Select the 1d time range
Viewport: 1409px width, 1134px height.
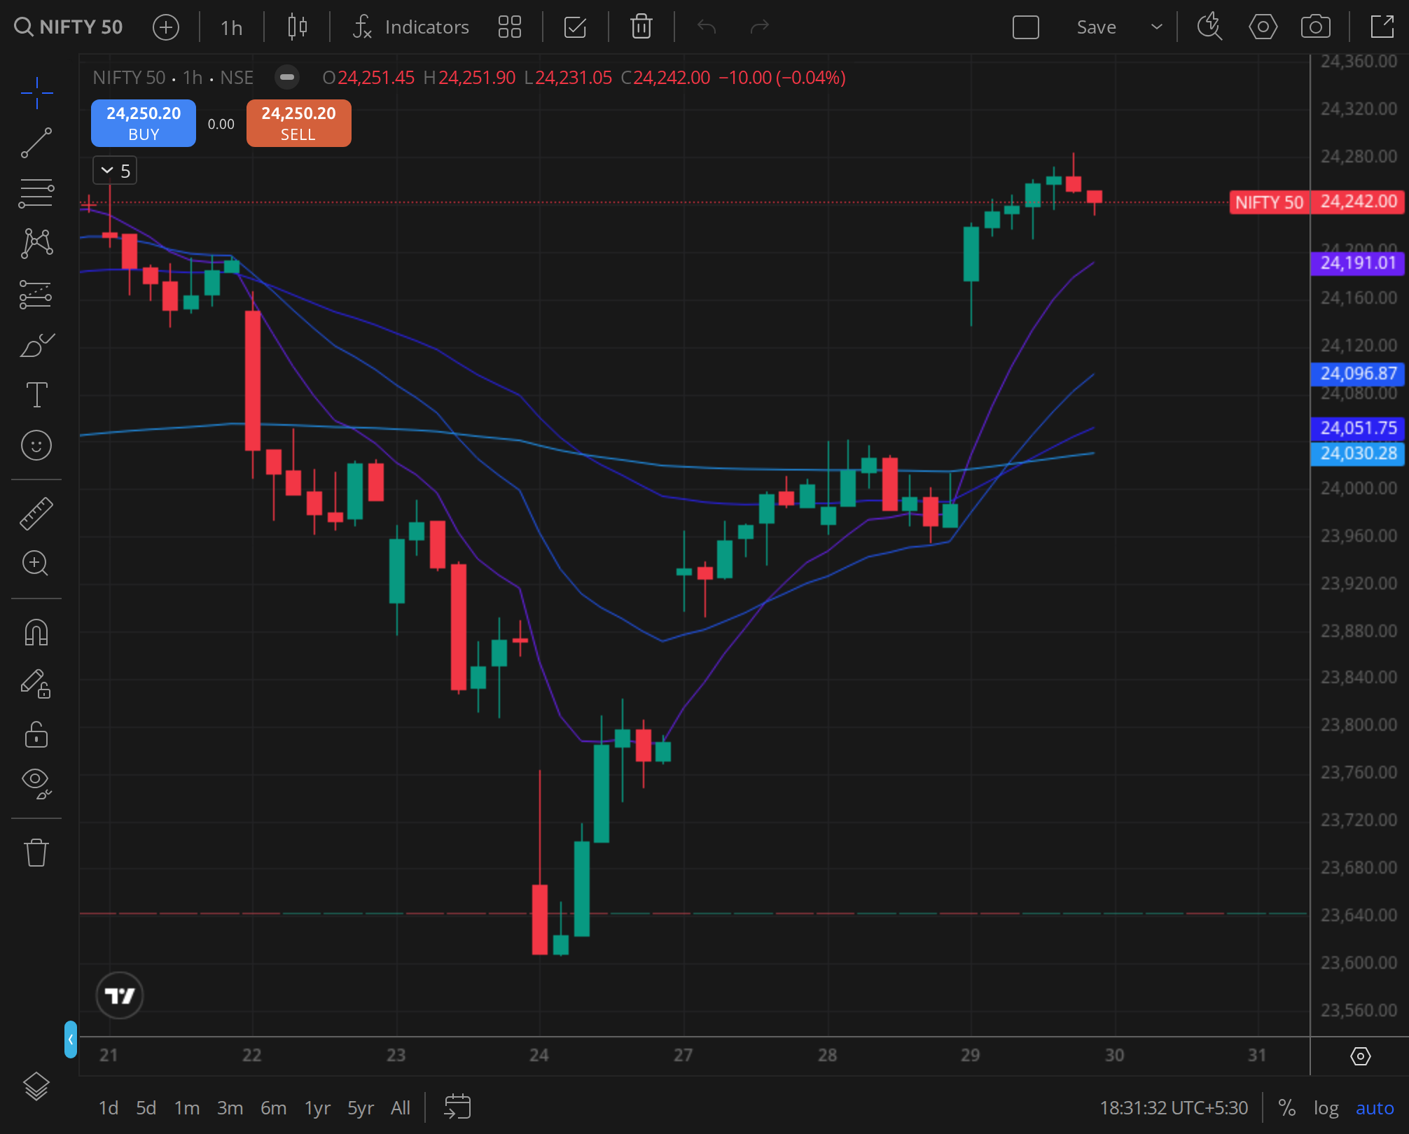(x=109, y=1107)
